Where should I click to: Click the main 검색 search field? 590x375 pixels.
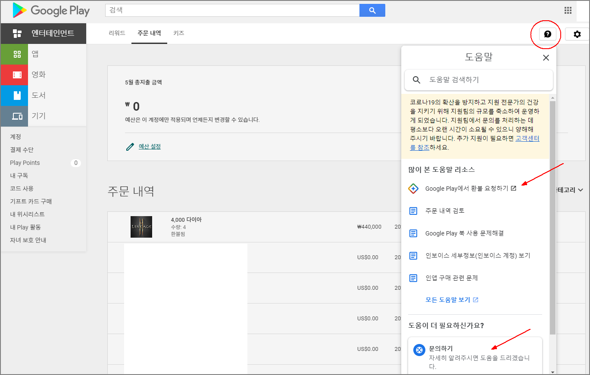(232, 10)
